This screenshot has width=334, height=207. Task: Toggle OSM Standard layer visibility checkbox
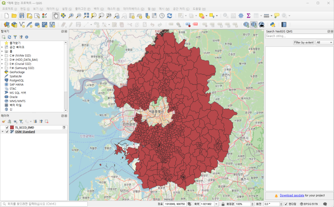(x=7, y=132)
